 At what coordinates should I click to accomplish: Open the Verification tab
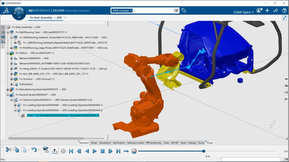point(119,143)
